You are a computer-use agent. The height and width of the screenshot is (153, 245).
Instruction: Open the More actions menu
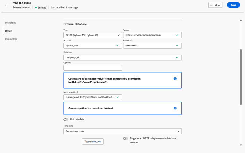tap(215, 5)
